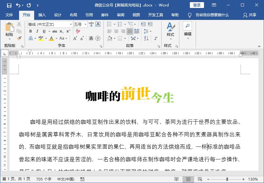Copy selection with the copy icon
Viewport: 264px width, 183px height.
19,31
